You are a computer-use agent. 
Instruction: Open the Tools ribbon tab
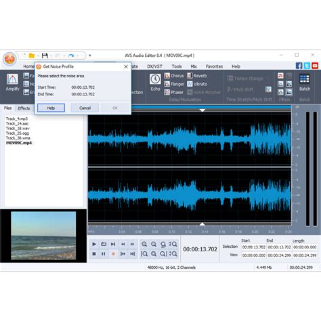177,66
